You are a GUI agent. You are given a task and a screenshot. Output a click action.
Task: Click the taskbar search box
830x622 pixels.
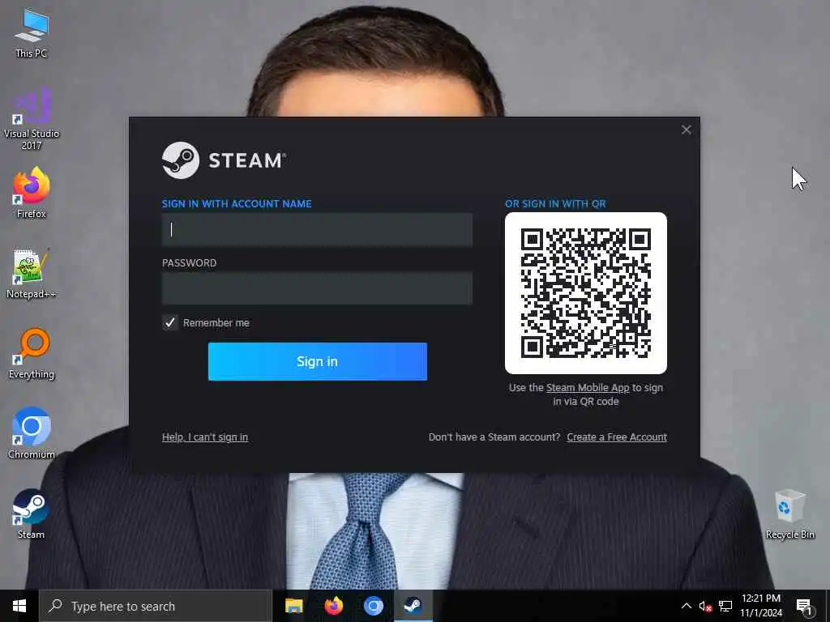156,606
